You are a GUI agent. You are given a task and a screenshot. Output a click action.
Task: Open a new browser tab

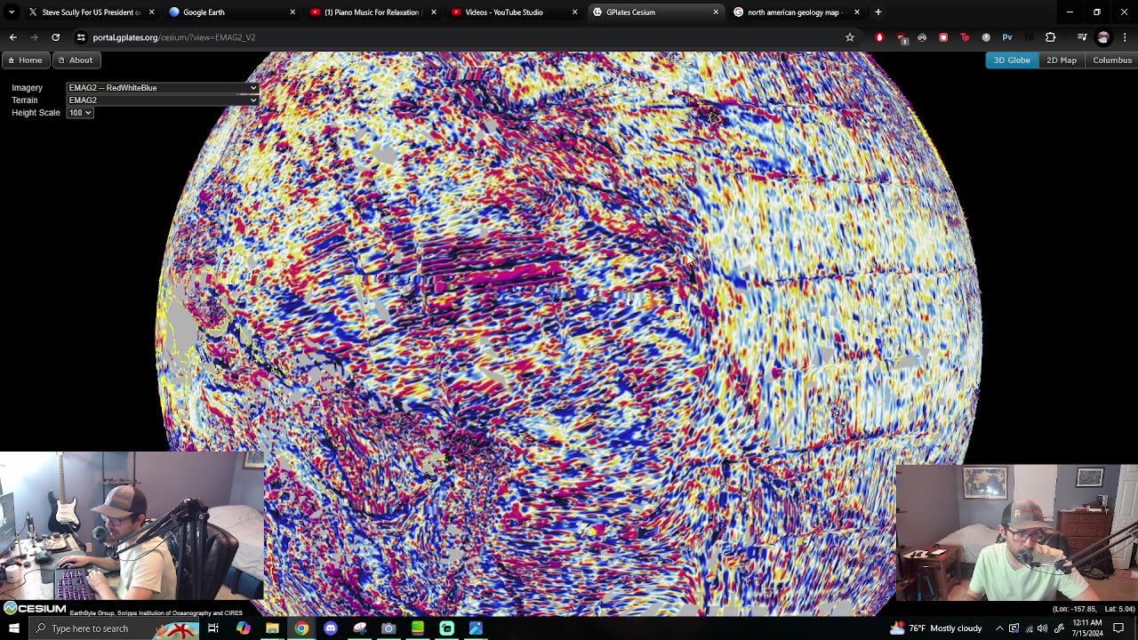coord(878,12)
